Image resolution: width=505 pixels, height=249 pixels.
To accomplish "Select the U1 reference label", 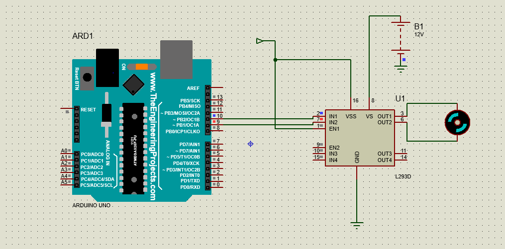I will tap(400, 99).
